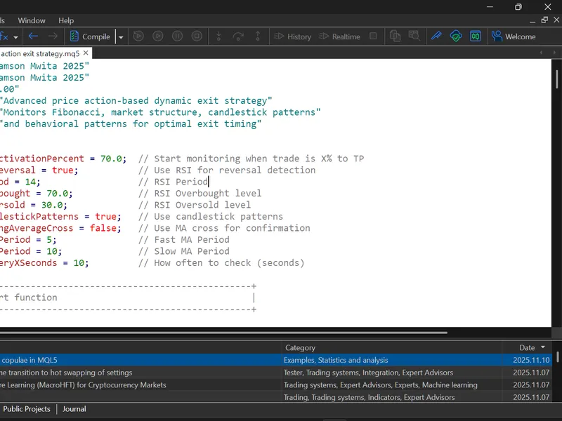This screenshot has width=562, height=421.
Task: Click the RSI Overbought level comment
Action: tap(200, 194)
